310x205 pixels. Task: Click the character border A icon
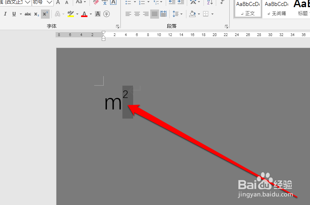(113, 2)
